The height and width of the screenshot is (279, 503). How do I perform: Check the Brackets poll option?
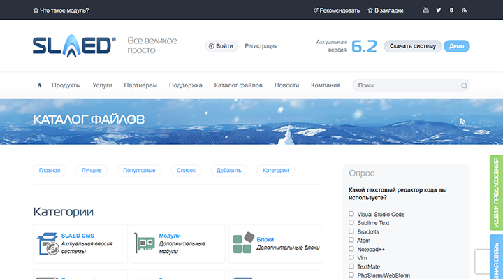[351, 231]
